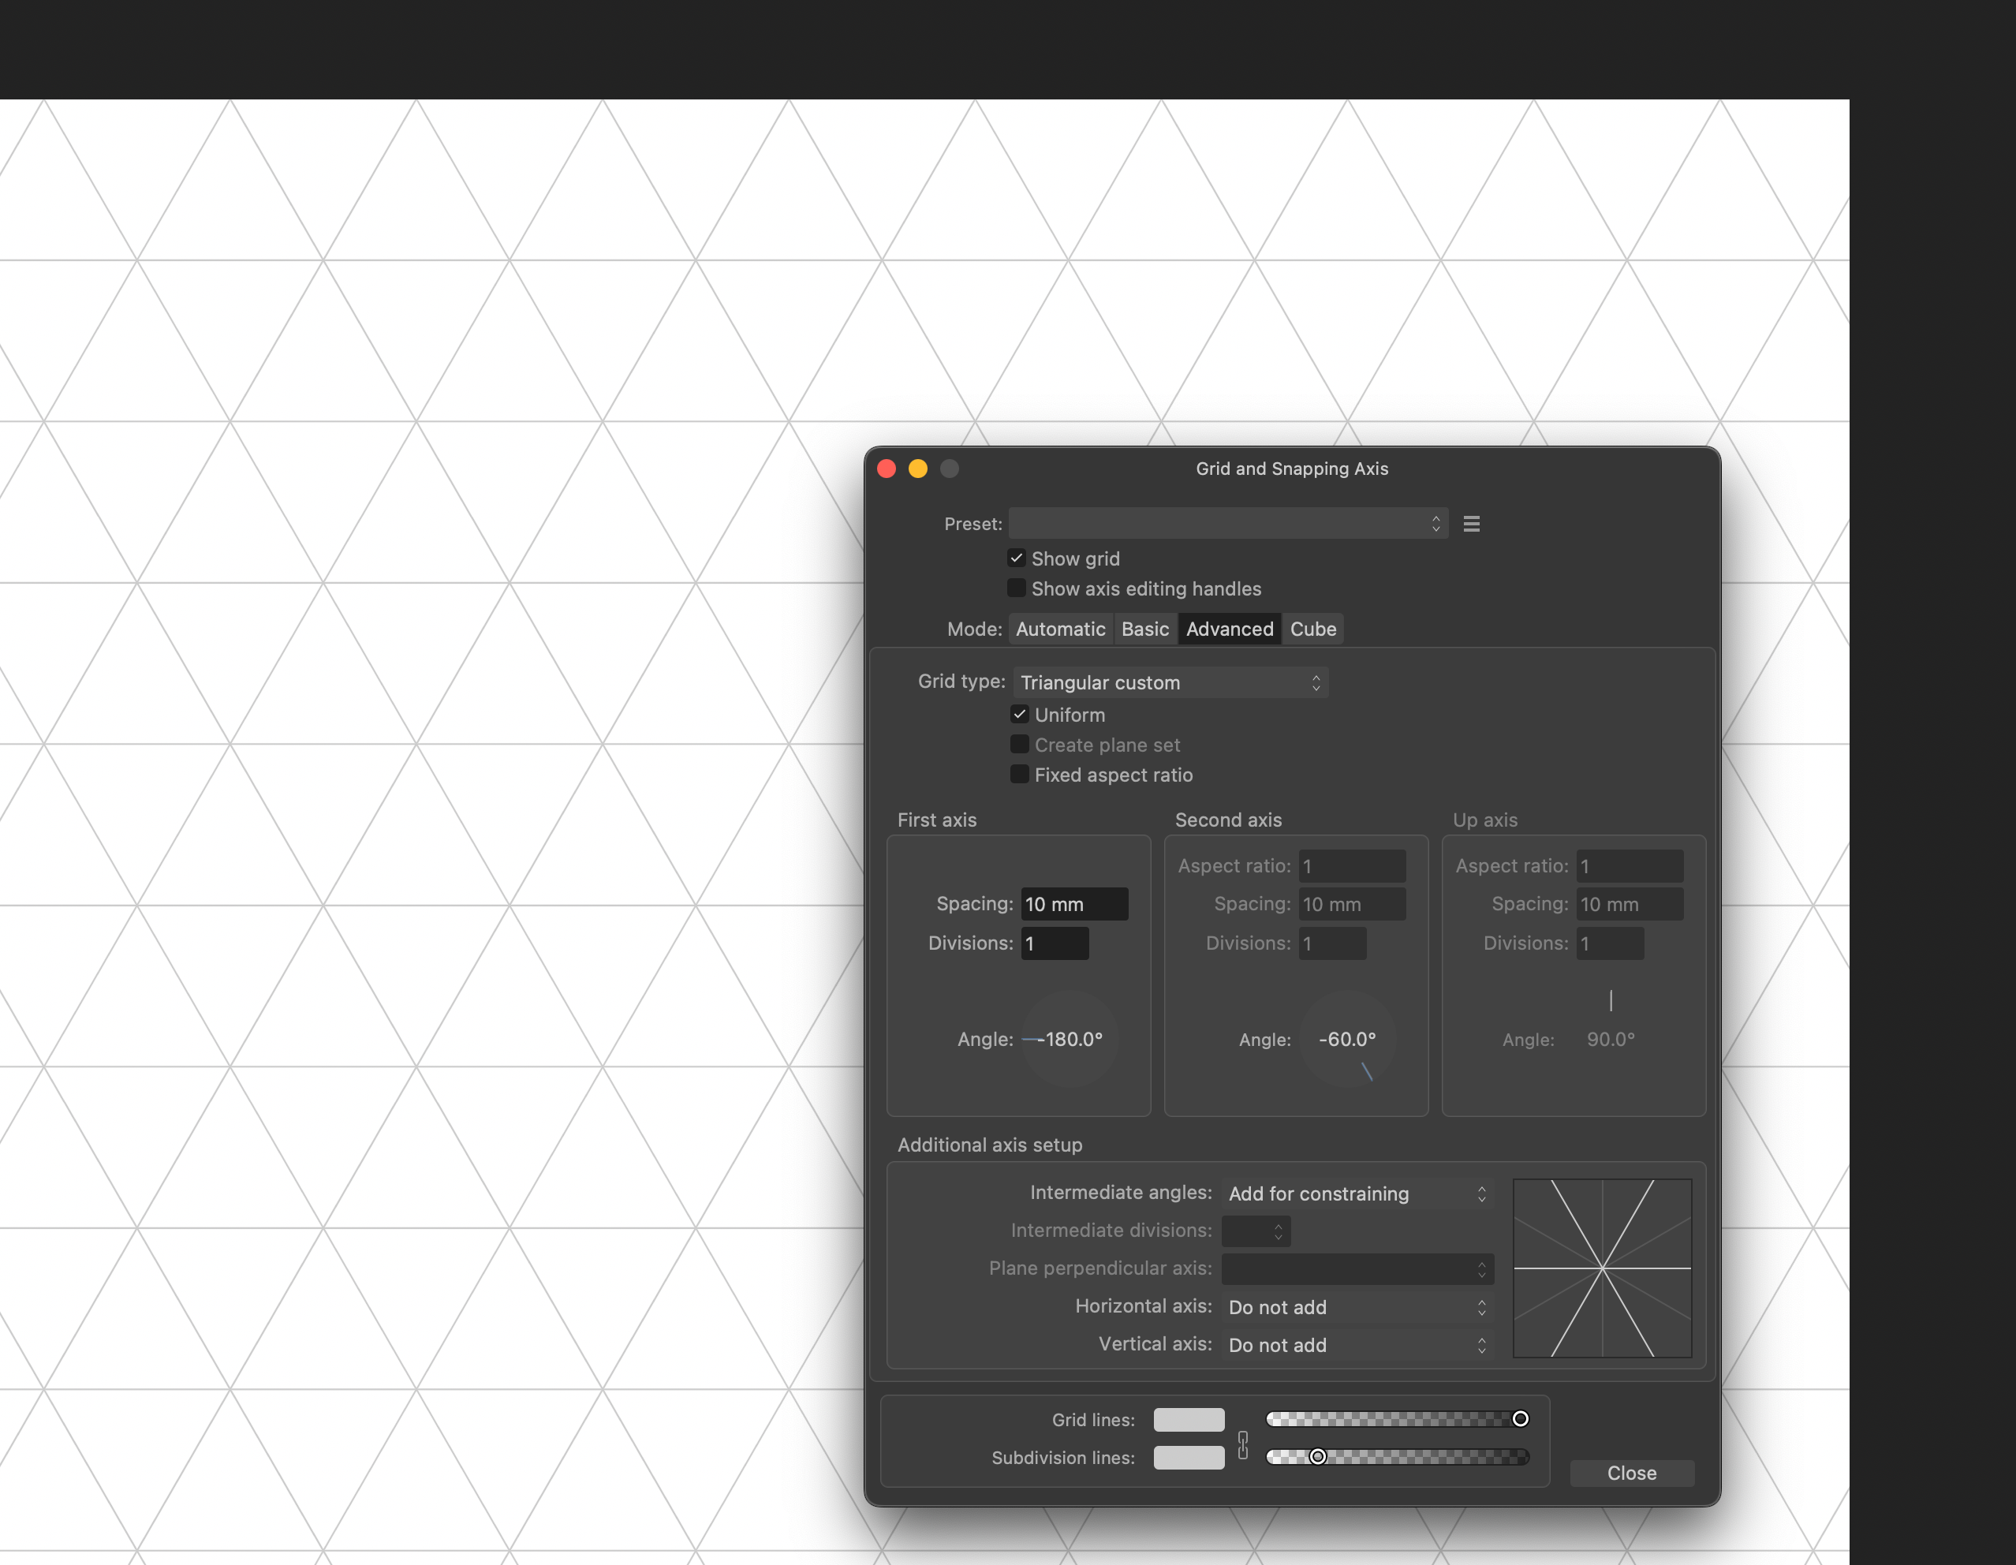This screenshot has width=2016, height=1565.
Task: Switch Mode to Basic
Action: 1144,629
